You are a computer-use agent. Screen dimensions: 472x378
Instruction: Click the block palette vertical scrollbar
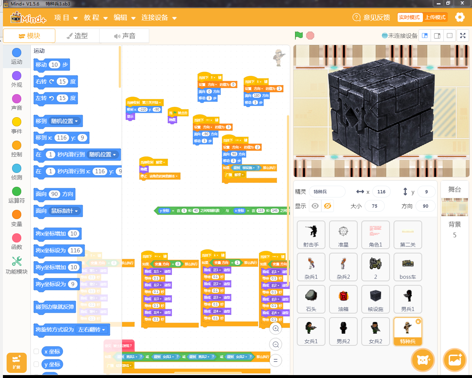click(x=120, y=67)
